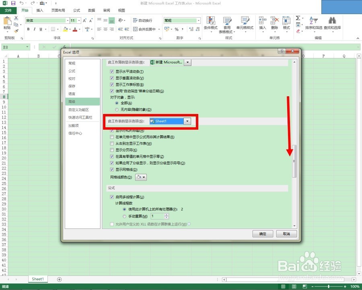Expand the borders dropdown arrow
This screenshot has width=362, height=290.
[58, 29]
